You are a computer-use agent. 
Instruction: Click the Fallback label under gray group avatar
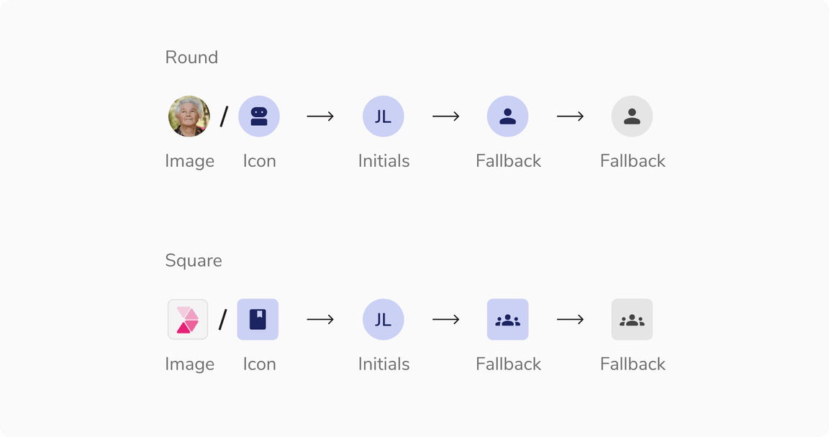[633, 364]
